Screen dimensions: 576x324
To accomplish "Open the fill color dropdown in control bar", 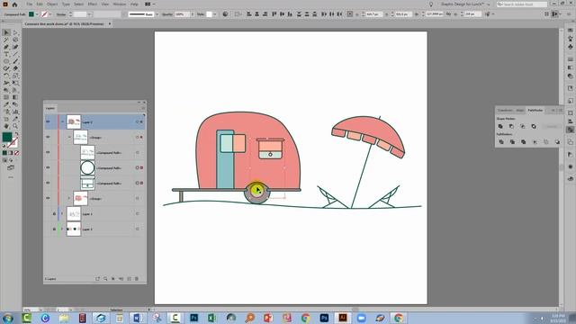I will pos(37,14).
